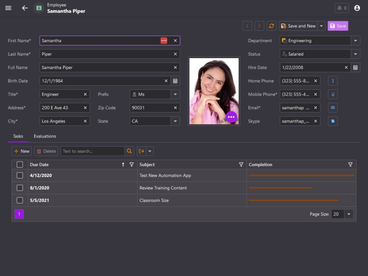The image size is (368, 276).
Task: Call the Mobile Phone number
Action: (x=333, y=94)
